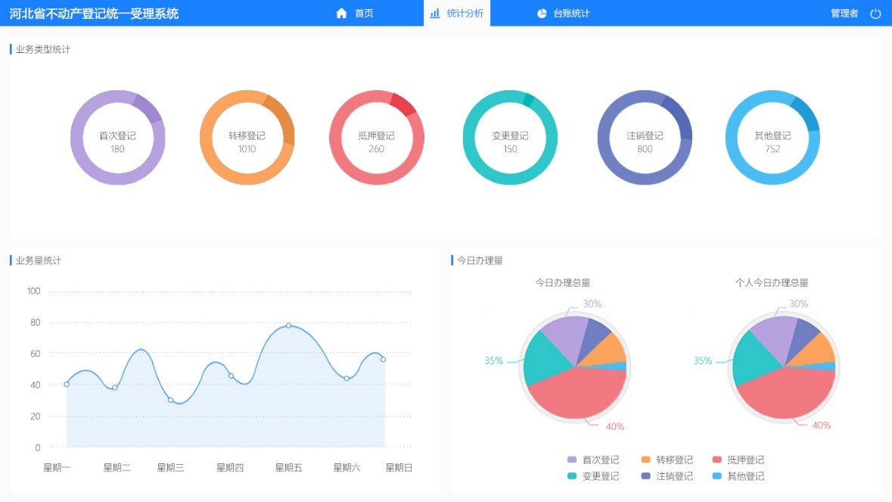The width and height of the screenshot is (892, 502).
Task: Click the 首次登记 legend item
Action: click(593, 460)
